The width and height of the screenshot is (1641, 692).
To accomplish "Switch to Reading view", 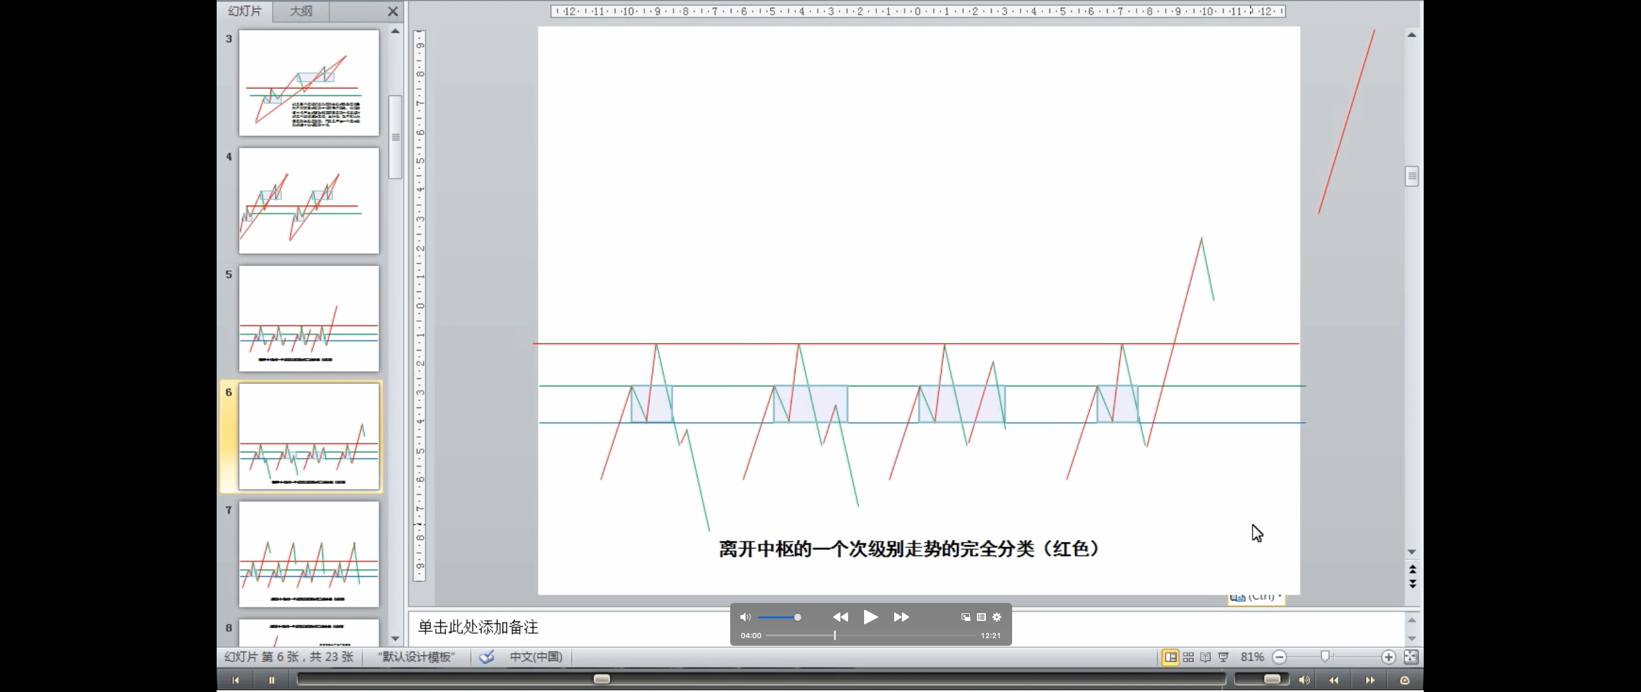I will pos(1205,657).
